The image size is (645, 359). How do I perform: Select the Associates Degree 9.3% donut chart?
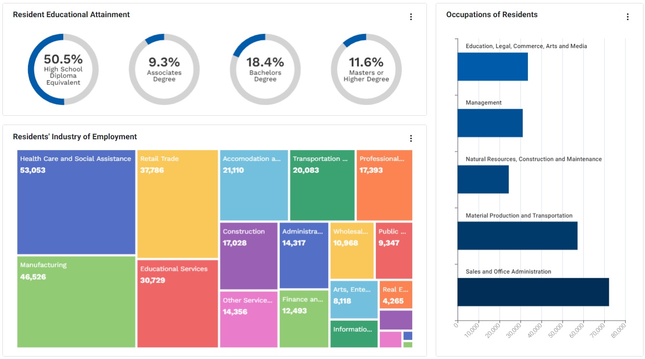(164, 69)
